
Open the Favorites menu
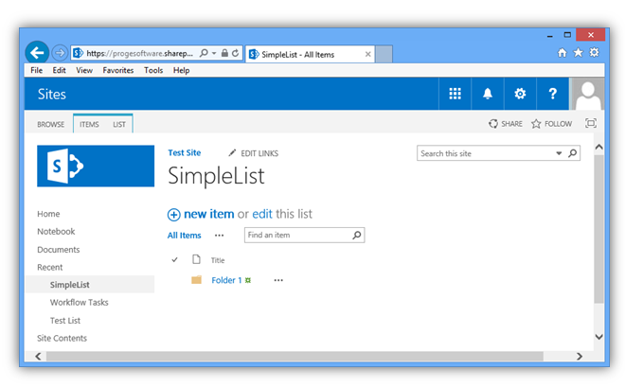click(118, 70)
